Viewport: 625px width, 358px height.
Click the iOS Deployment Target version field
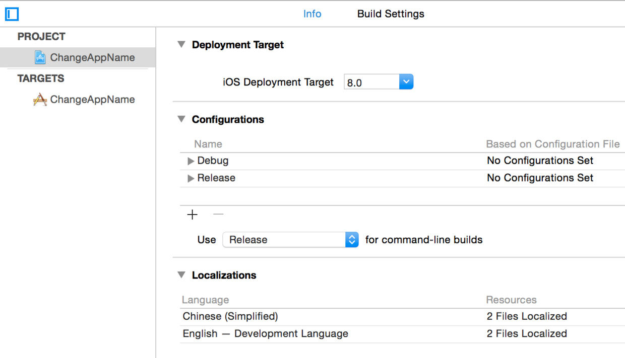coord(371,82)
